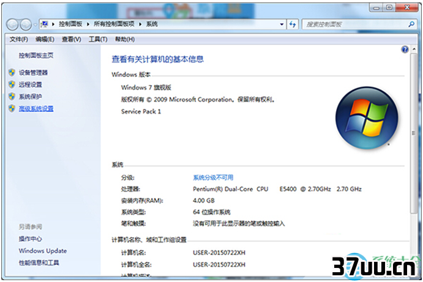Viewport: 423px width, 282px height.
Task: Expand arrow after 所有控制面板项 breadcrumb
Action: [x=140, y=24]
